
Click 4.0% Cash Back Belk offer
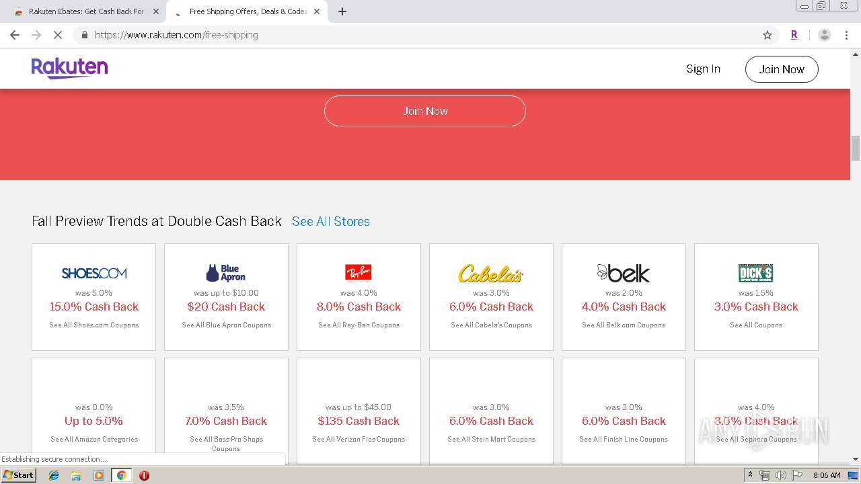(x=624, y=307)
